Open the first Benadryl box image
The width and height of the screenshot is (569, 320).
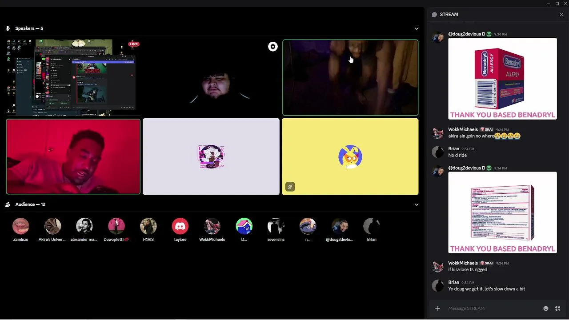(502, 79)
